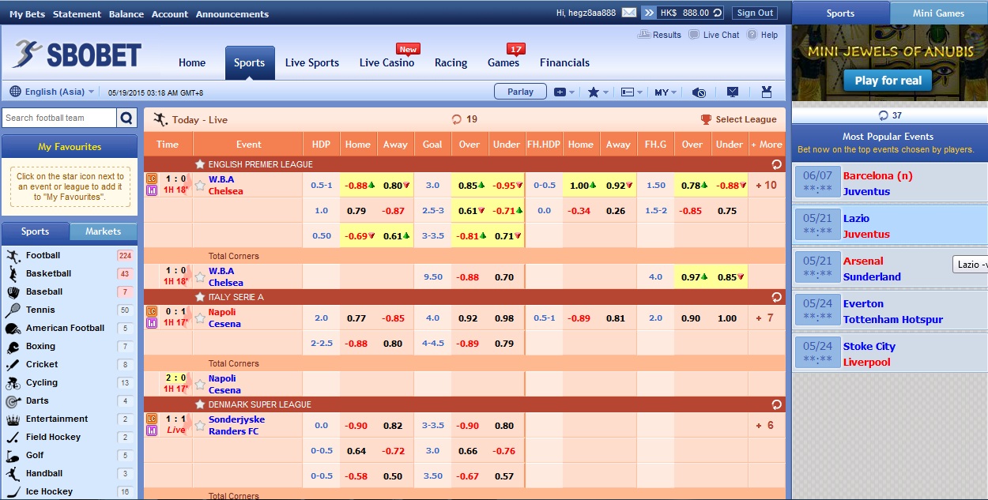988x500 pixels.
Task: Select the Basketball sport icon in sidebar
Action: (13, 273)
